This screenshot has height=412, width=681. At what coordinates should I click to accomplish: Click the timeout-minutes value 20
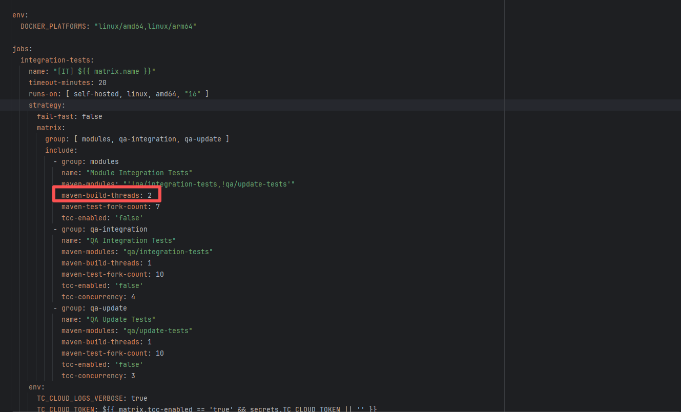click(102, 83)
